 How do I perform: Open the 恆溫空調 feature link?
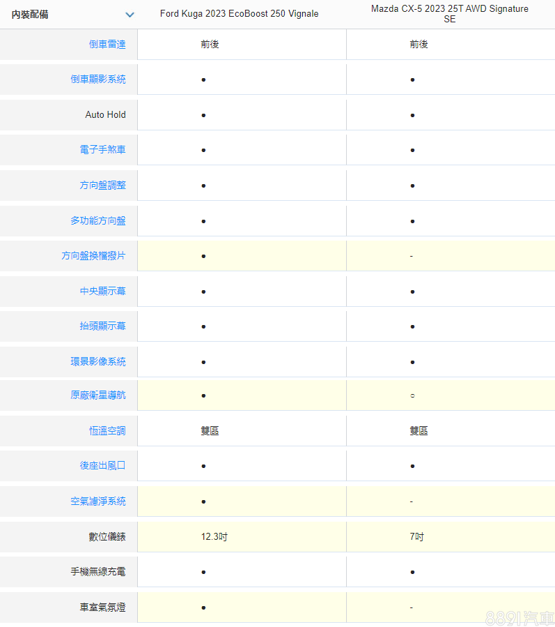[x=107, y=431]
